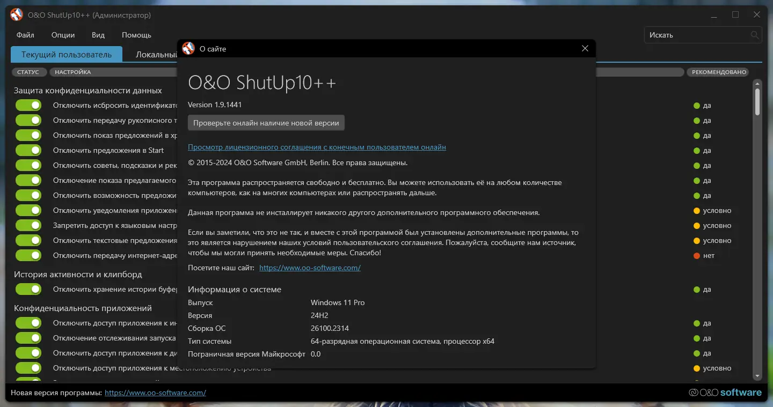Screen dimensions: 773x407
Task: Click the Отключение отслеживания запуска row label
Action: point(115,338)
